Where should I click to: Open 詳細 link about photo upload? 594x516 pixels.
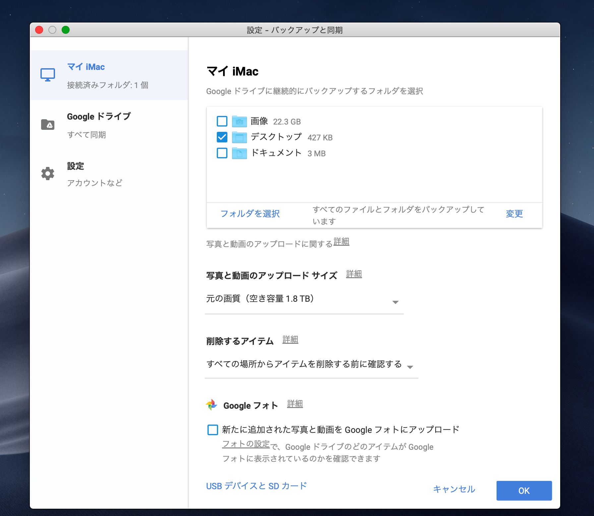click(x=341, y=242)
